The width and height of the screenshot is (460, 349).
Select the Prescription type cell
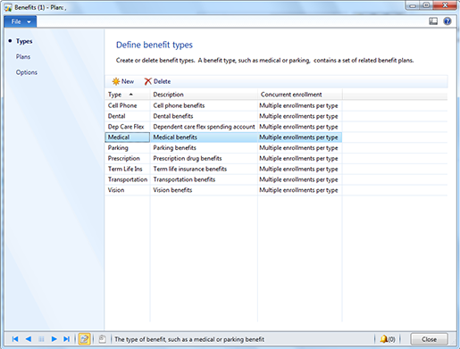(128, 158)
